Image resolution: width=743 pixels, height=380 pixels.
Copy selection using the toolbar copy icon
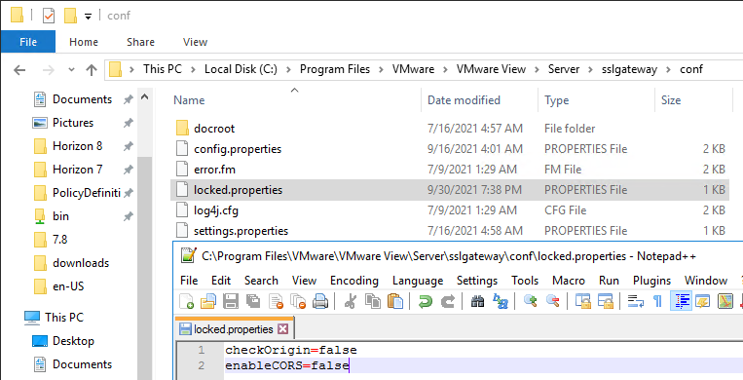click(x=373, y=301)
